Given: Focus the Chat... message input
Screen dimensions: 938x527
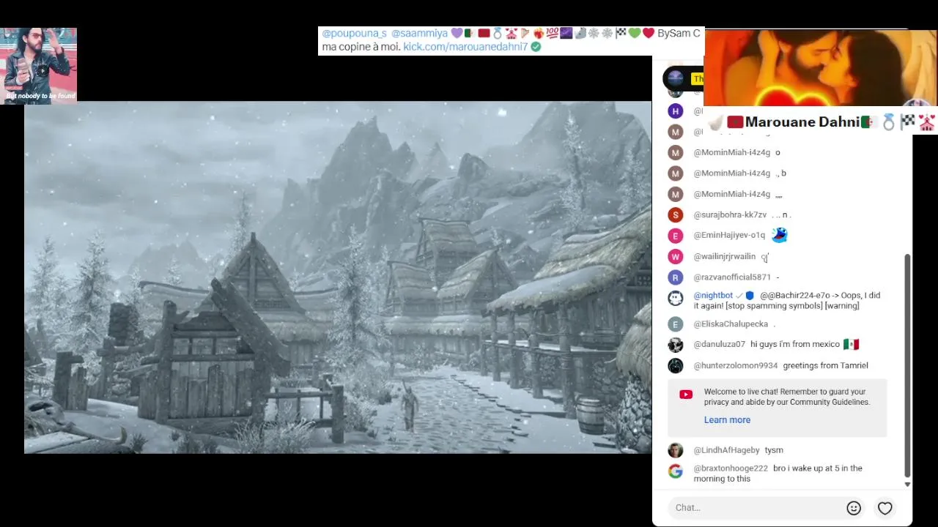Looking at the screenshot, I should click(x=757, y=508).
